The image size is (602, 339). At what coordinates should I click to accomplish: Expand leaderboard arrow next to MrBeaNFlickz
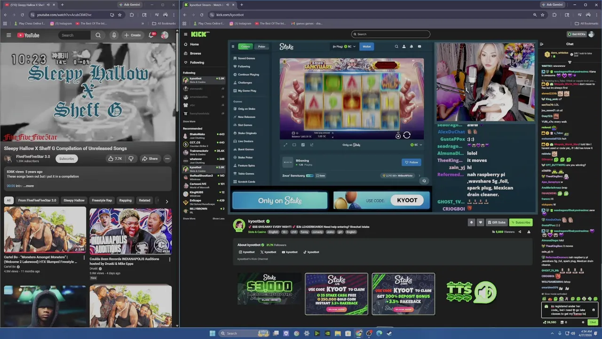click(x=419, y=176)
